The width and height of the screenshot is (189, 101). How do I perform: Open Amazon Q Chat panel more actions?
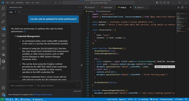(80, 8)
